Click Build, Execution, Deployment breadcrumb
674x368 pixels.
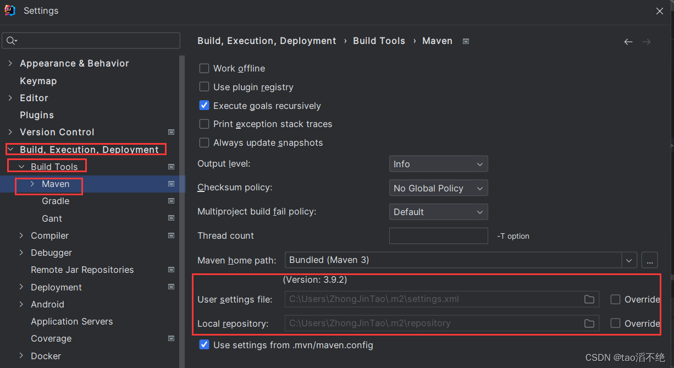[x=267, y=41]
